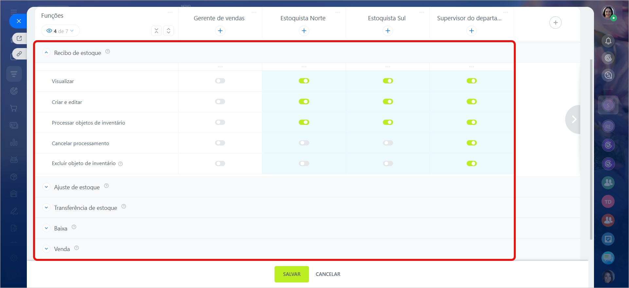Click help icon beside Excluir objeto de inventário
The height and width of the screenshot is (288, 629).
pyautogui.click(x=120, y=164)
